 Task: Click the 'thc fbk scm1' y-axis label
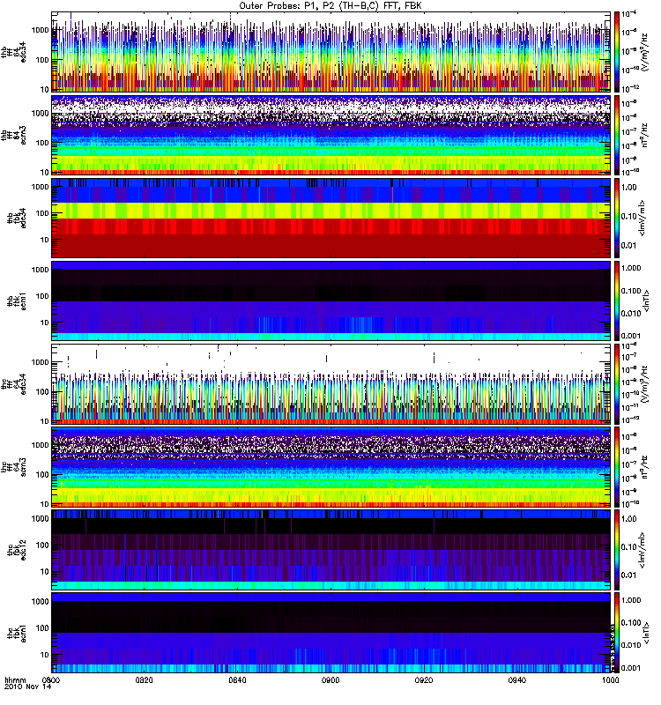16,633
